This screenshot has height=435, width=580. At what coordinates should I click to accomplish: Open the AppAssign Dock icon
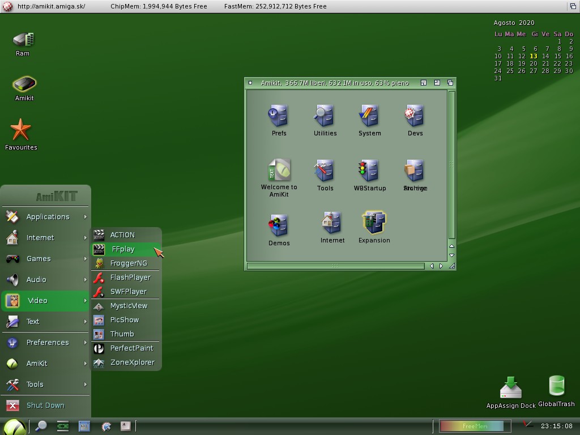tap(511, 388)
